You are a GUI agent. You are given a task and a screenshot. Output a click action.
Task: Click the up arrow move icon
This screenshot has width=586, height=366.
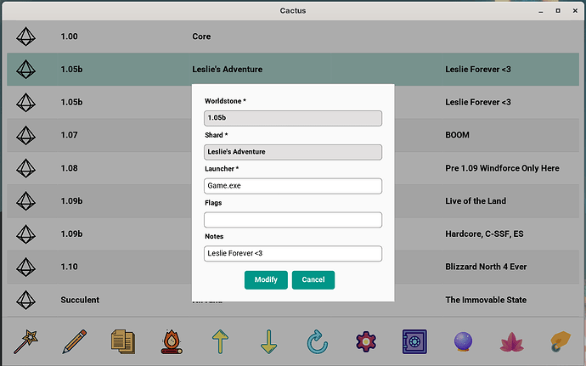pyautogui.click(x=220, y=341)
